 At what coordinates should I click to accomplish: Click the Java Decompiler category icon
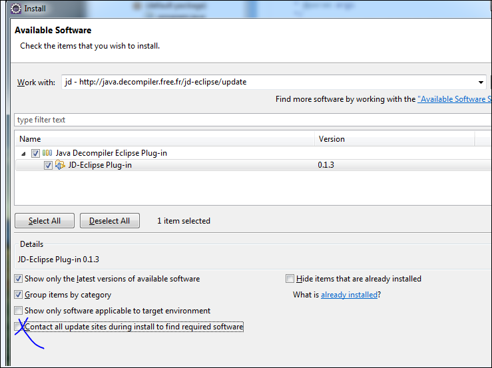coord(47,153)
